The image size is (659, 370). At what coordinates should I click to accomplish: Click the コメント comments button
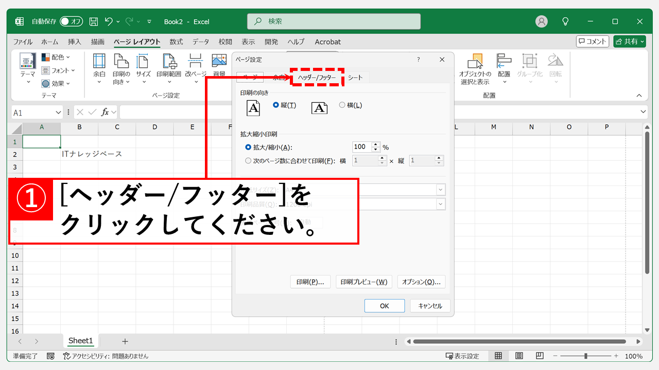pos(593,42)
